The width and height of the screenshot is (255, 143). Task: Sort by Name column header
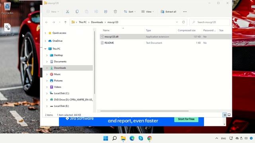click(106, 30)
